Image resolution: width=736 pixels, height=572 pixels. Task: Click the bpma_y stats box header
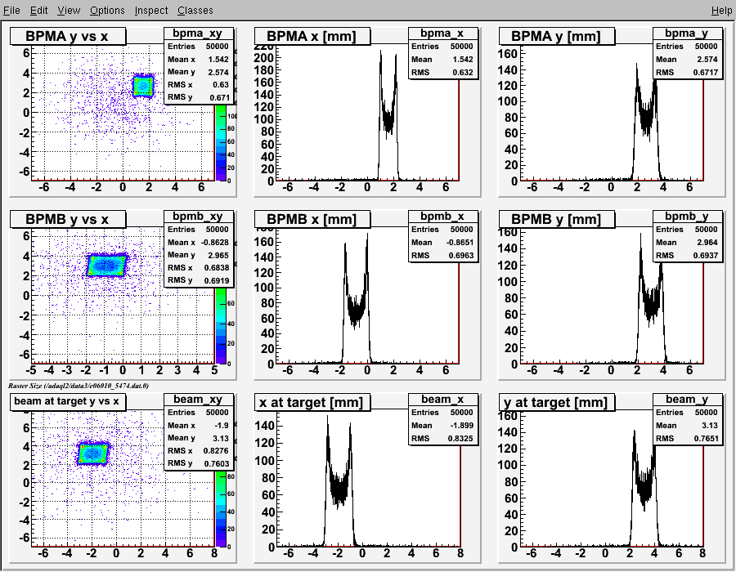pos(688,33)
